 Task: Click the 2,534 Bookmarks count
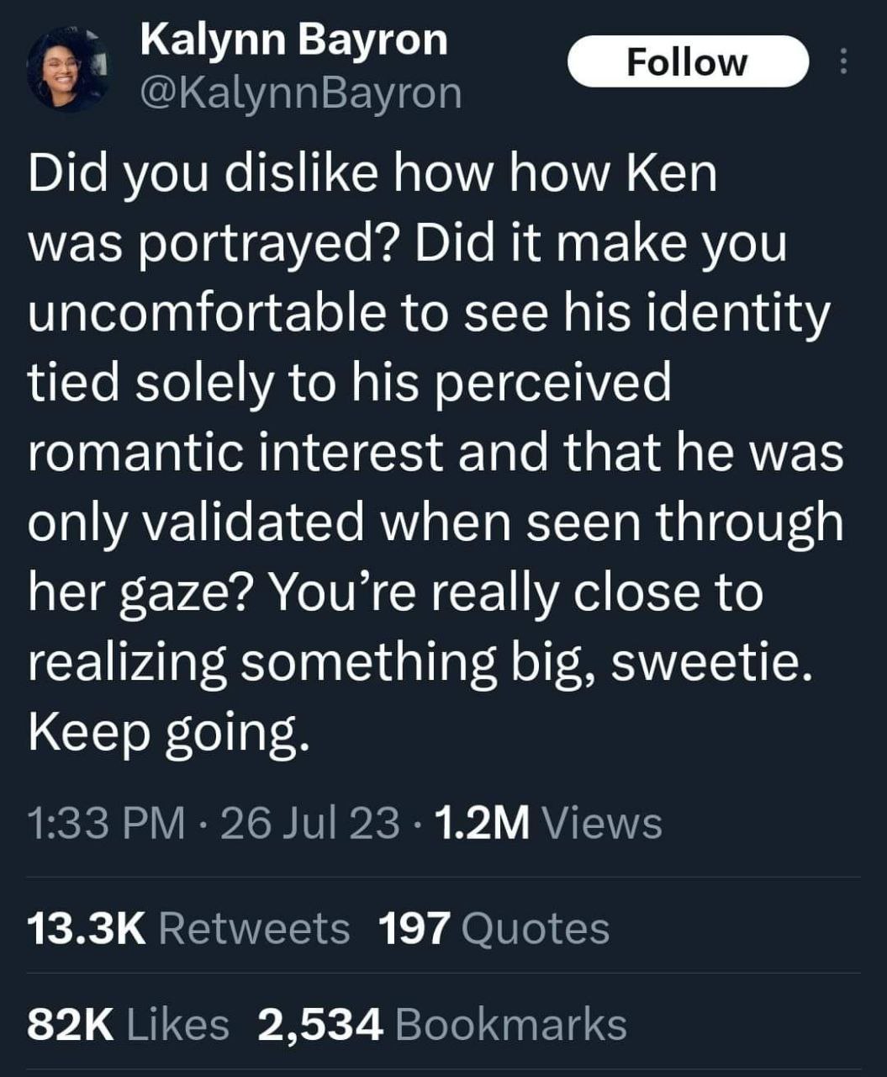click(442, 1025)
